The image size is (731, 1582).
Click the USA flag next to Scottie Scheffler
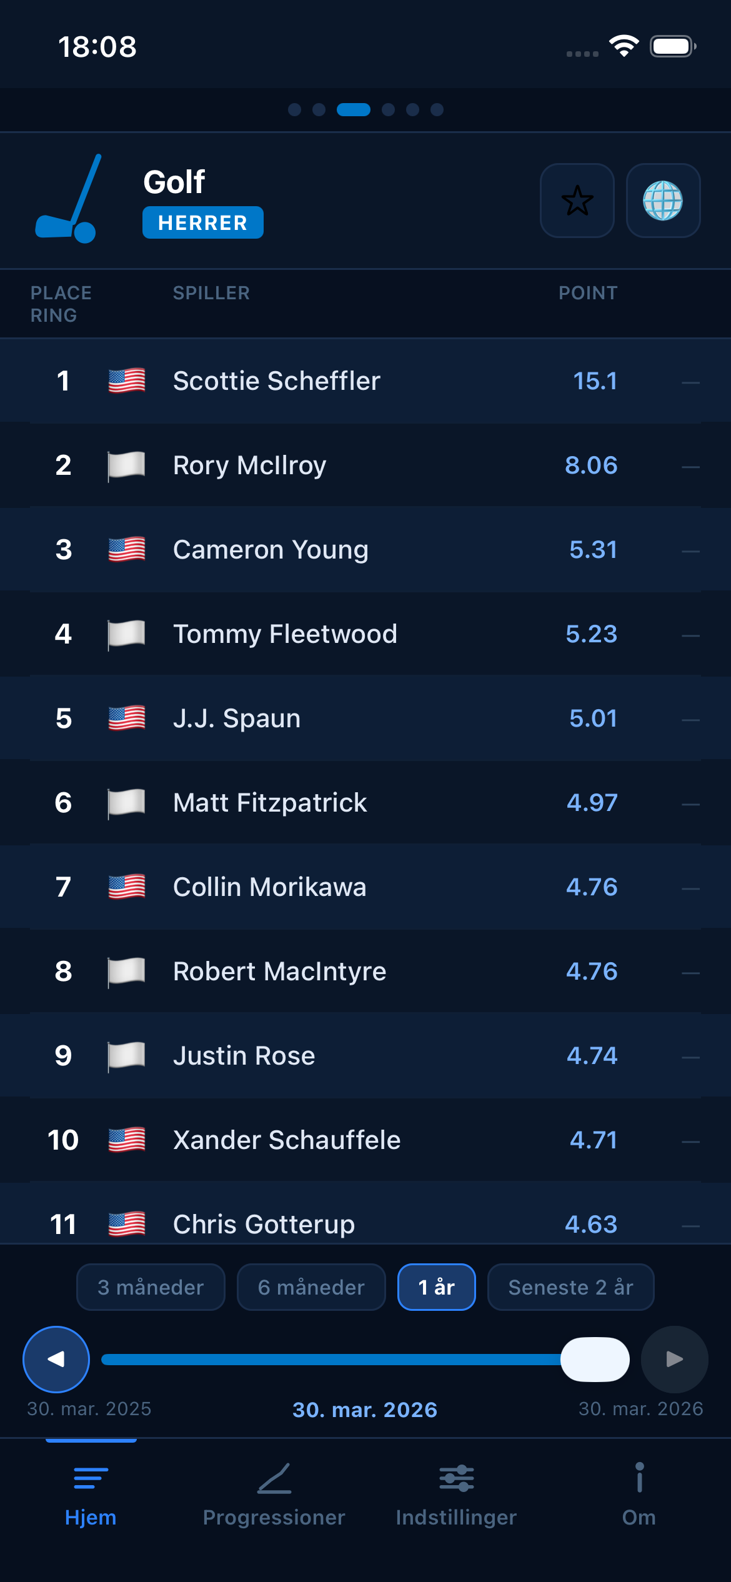coord(126,380)
